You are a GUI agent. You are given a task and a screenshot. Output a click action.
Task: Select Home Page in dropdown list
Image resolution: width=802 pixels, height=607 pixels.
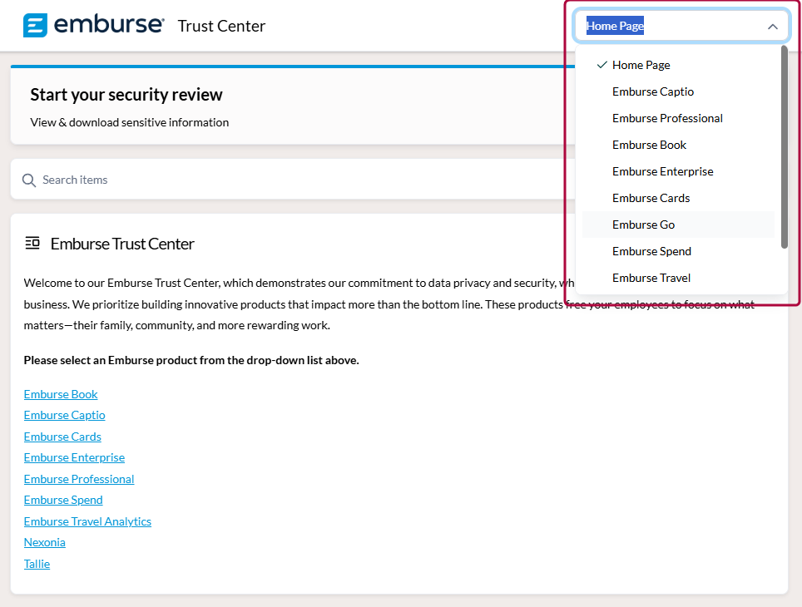(x=678, y=65)
